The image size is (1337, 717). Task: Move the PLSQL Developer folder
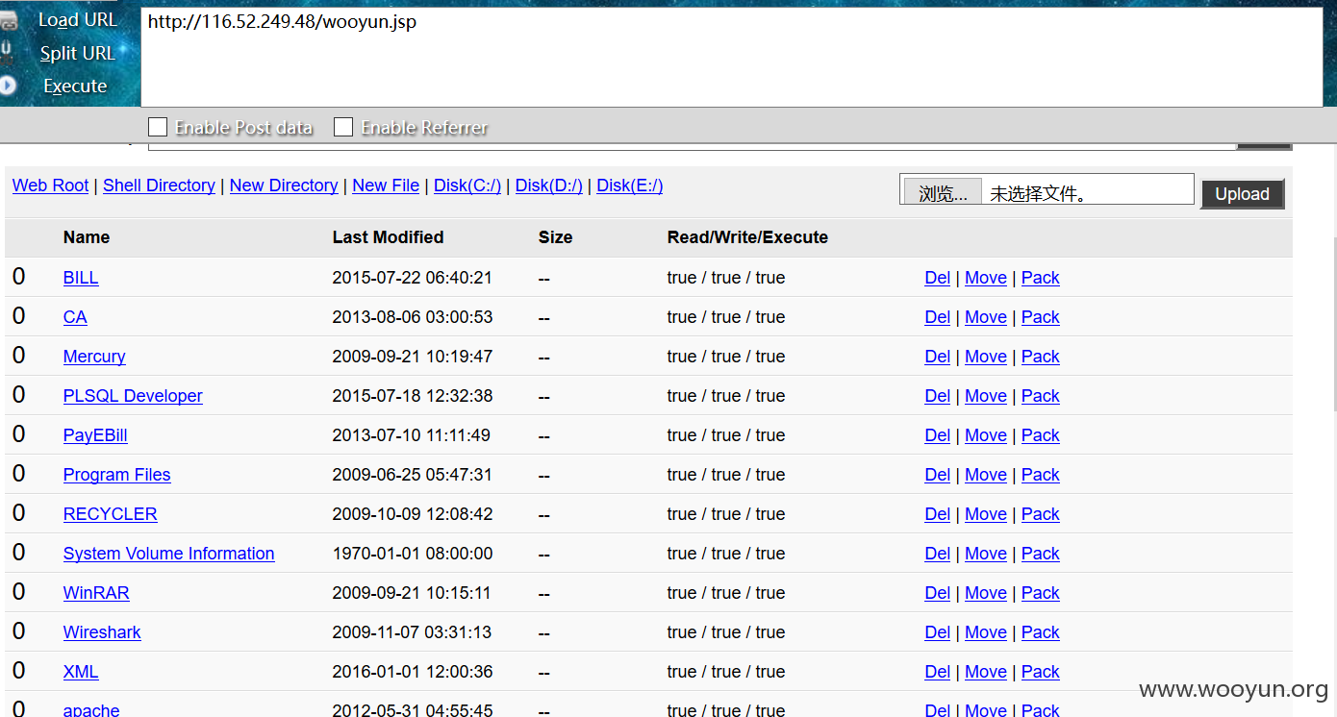(986, 396)
